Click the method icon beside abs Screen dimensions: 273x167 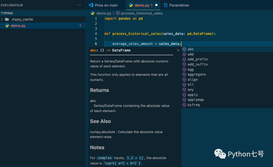click(184, 49)
